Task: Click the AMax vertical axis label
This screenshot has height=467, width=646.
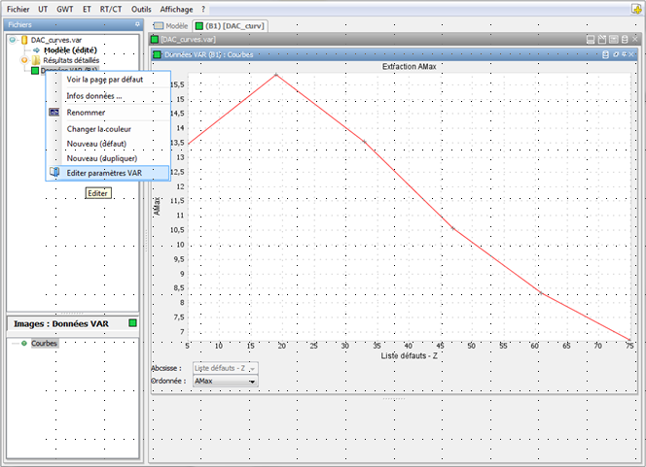Action: click(157, 206)
